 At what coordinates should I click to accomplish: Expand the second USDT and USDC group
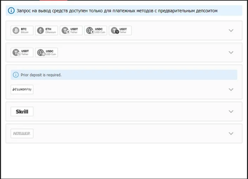click(x=231, y=53)
